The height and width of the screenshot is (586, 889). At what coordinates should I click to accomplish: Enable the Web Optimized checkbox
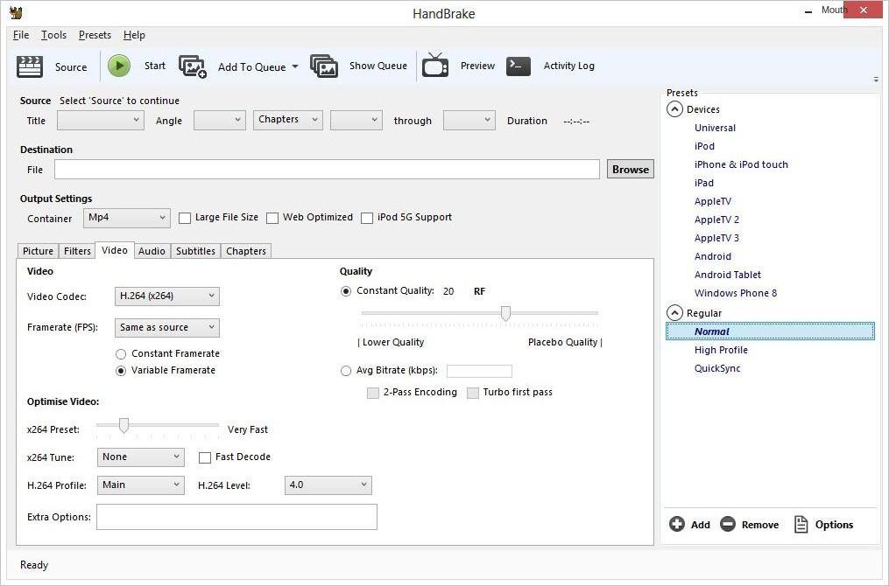coord(273,218)
